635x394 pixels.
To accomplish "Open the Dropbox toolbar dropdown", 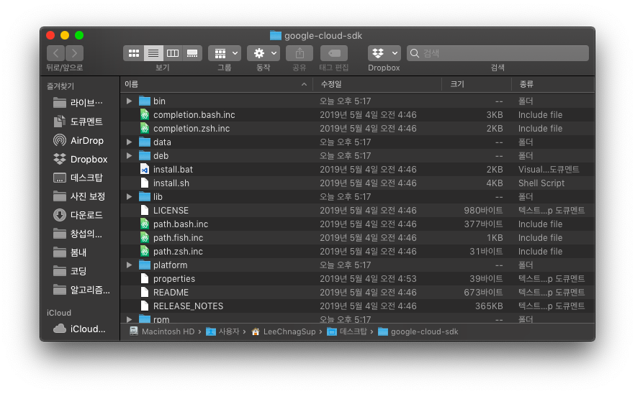I will 384,53.
